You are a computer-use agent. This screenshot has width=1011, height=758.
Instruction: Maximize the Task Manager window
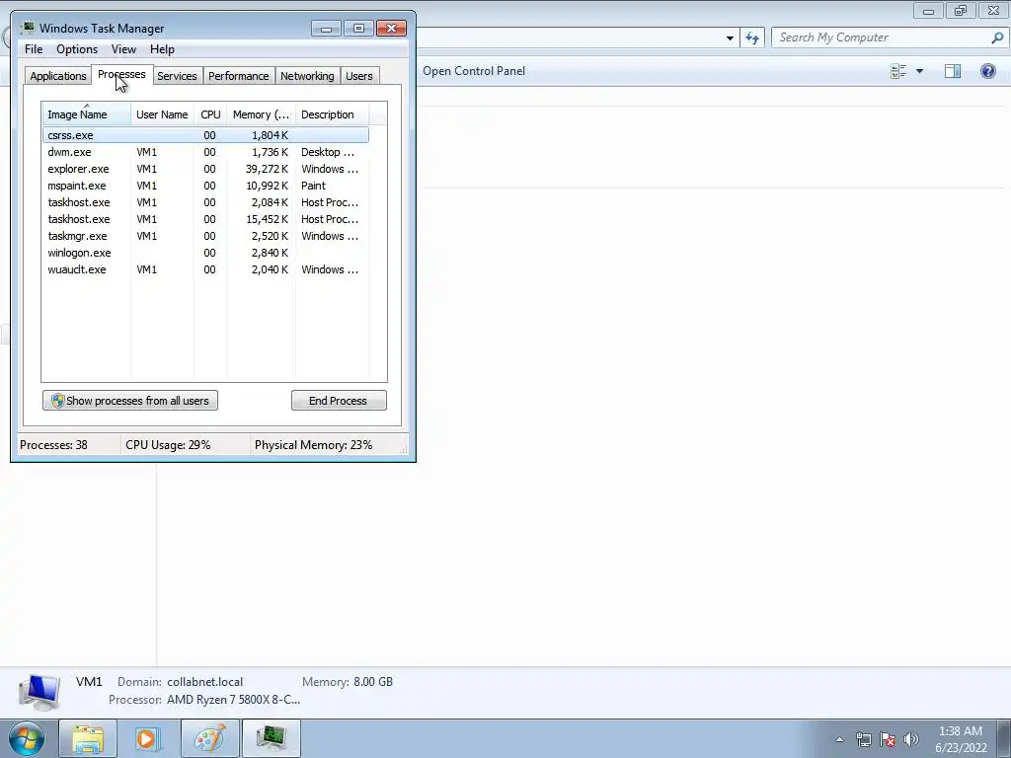[358, 29]
